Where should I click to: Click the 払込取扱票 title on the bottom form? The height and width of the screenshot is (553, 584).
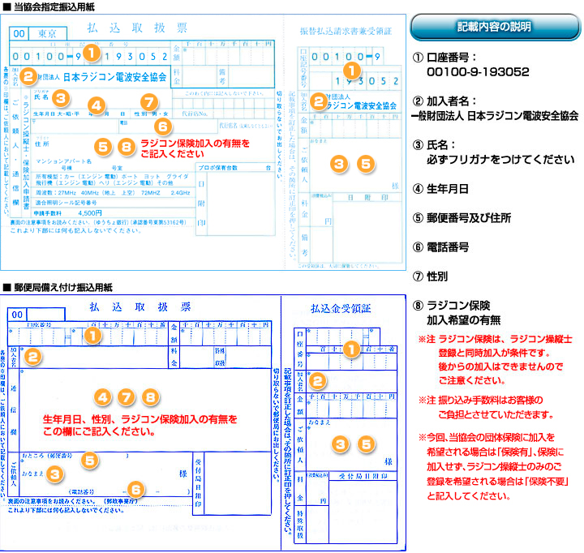pos(140,307)
